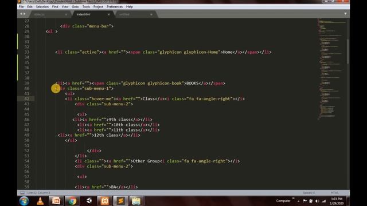Close the untitled tab
This screenshot has width=367, height=206.
click(151, 14)
